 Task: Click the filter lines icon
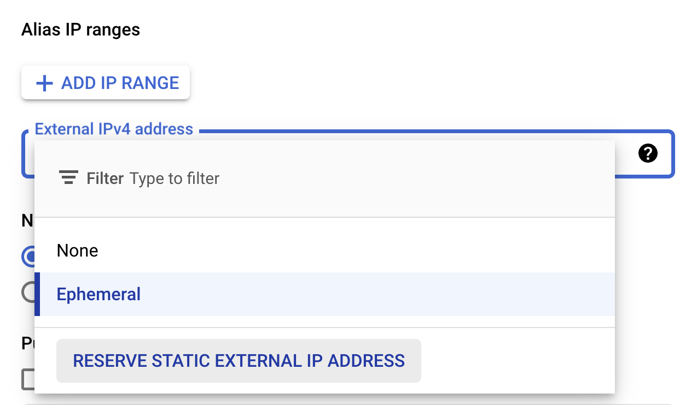click(68, 178)
